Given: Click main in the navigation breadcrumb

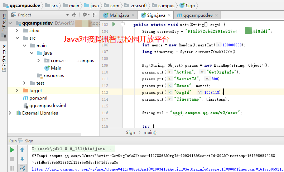Looking at the screenshot, I should (x=71, y=6).
